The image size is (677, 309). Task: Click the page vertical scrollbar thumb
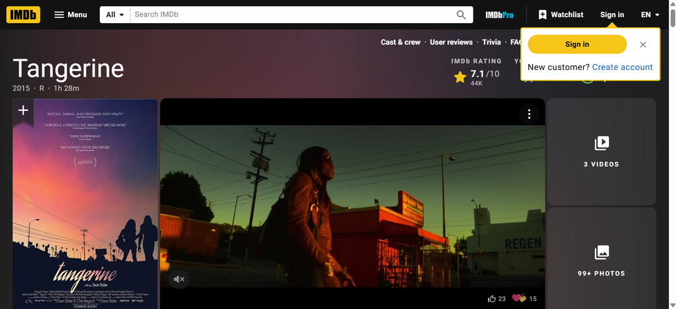point(672,17)
